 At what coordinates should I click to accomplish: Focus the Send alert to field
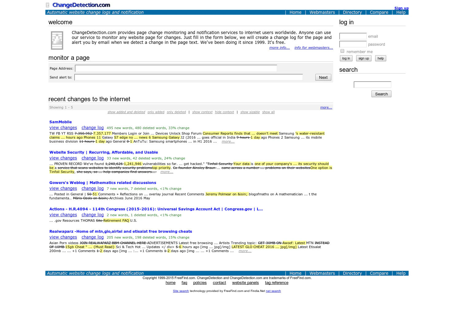point(189,77)
